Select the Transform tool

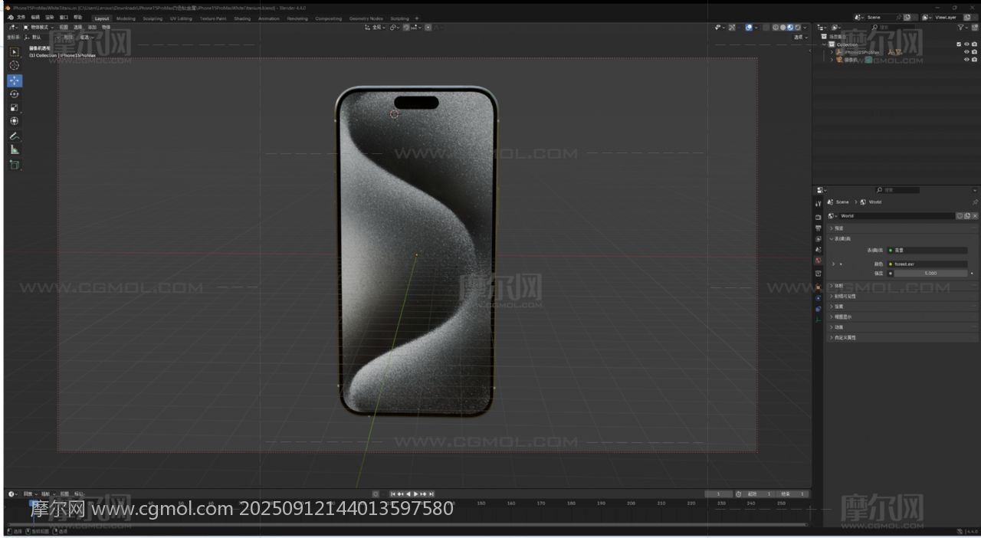pyautogui.click(x=15, y=121)
